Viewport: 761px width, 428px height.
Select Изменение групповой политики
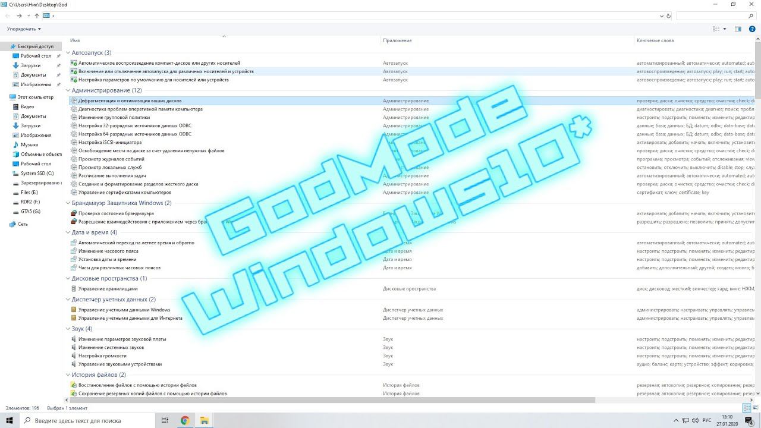click(x=113, y=118)
